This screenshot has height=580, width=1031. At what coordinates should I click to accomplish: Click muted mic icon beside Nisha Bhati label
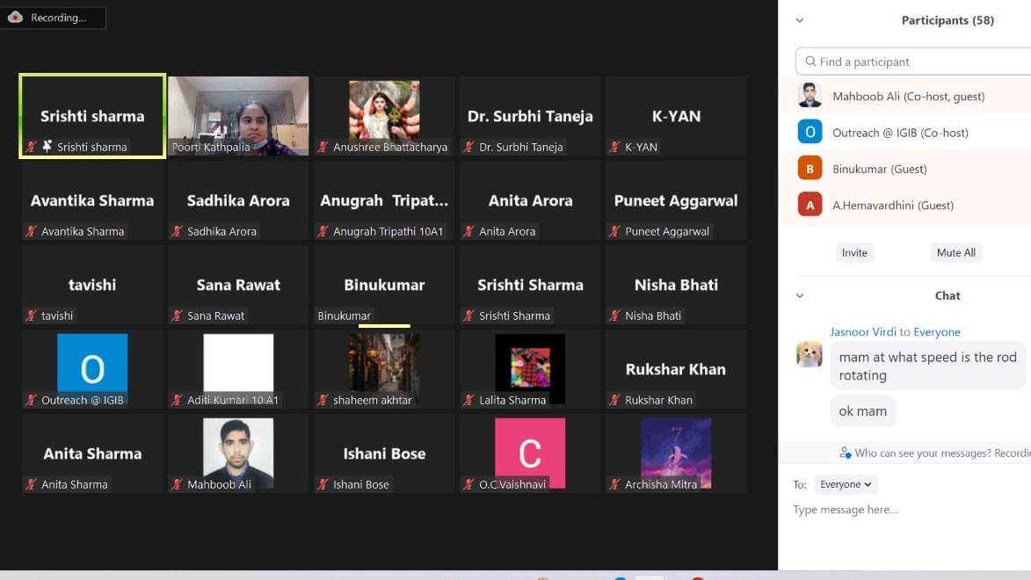(614, 315)
